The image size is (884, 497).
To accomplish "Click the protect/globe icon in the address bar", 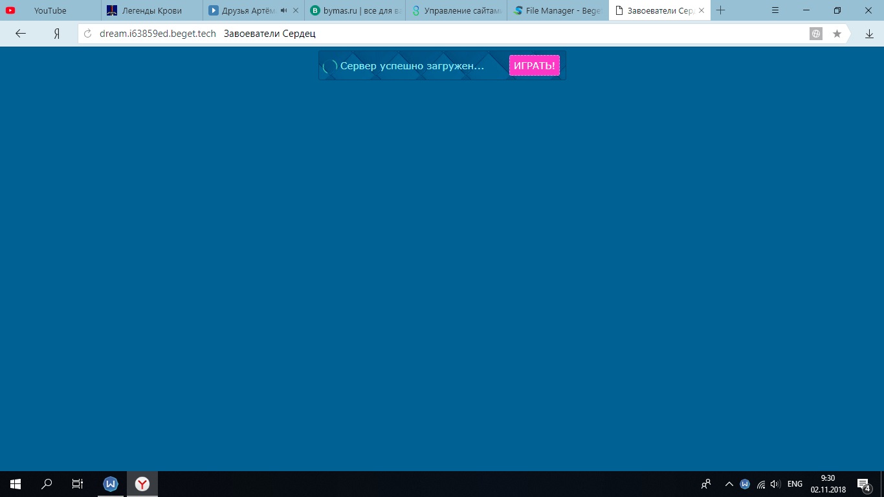I will click(816, 34).
